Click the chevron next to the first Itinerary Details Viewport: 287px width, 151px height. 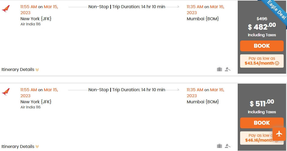tap(37, 70)
